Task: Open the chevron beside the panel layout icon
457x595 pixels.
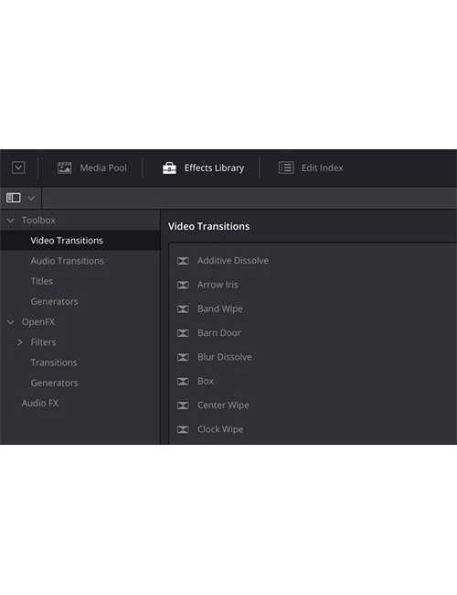Action: [31, 198]
